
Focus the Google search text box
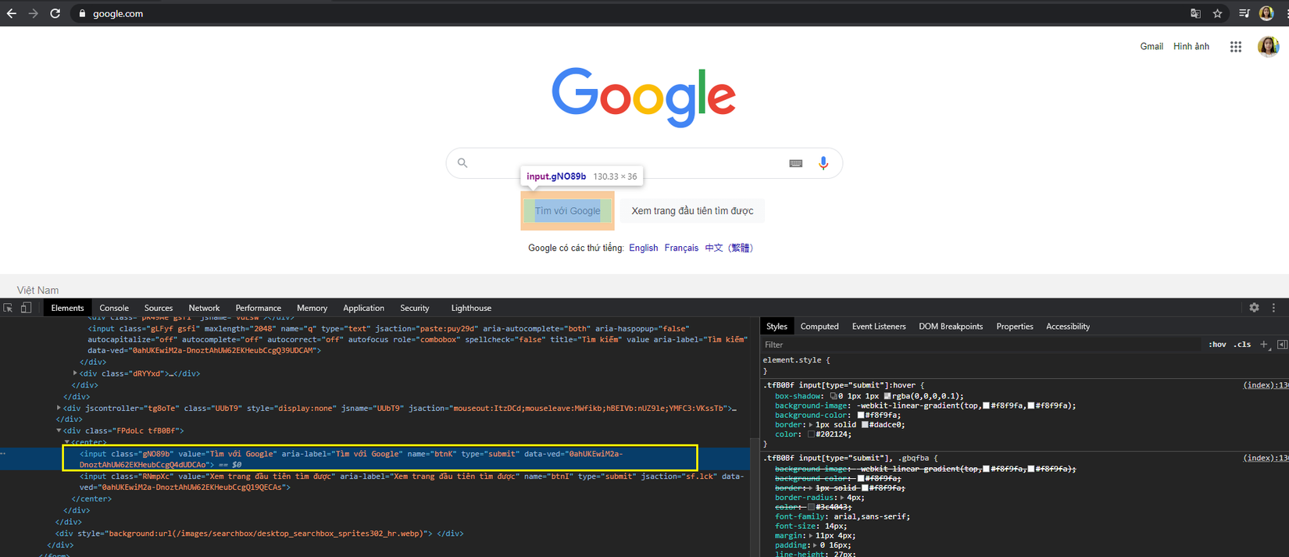coord(625,162)
